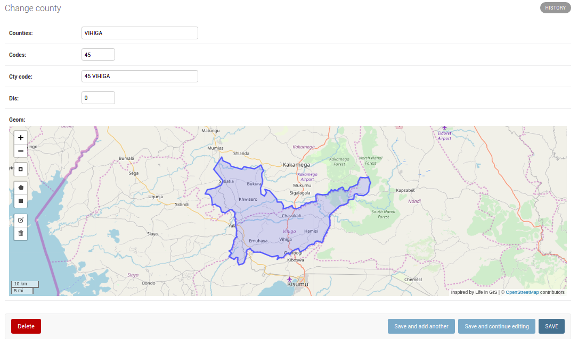
Task: Click Save and add another
Action: click(x=421, y=326)
